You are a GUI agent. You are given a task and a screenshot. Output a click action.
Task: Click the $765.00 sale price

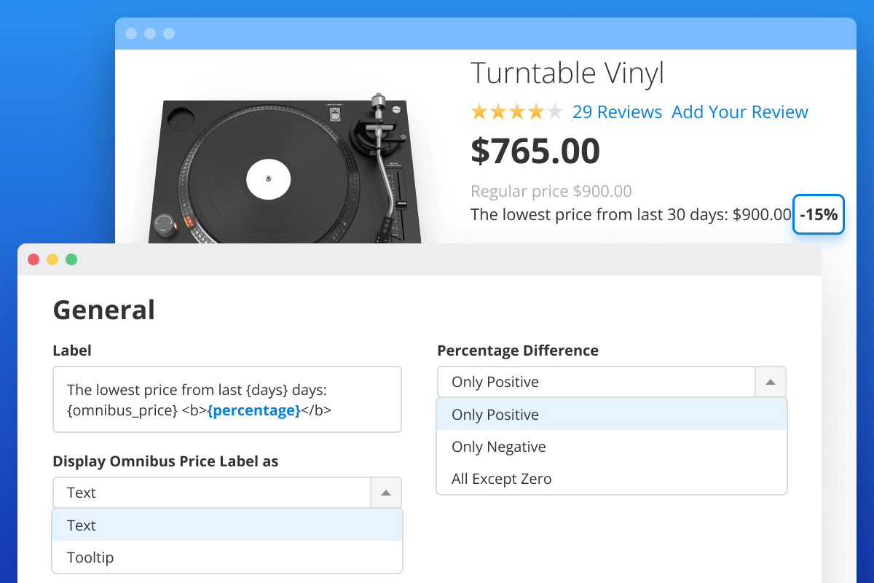pyautogui.click(x=535, y=151)
